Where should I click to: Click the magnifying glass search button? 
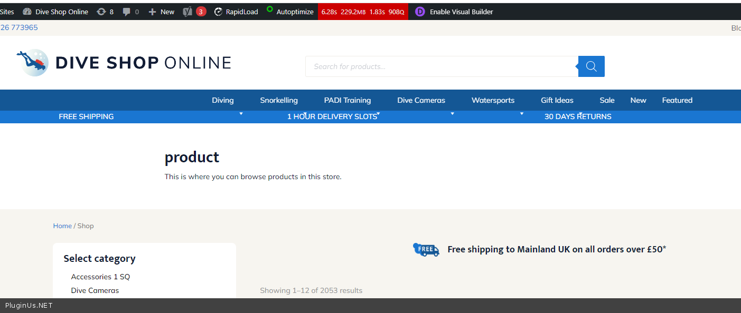coord(591,66)
